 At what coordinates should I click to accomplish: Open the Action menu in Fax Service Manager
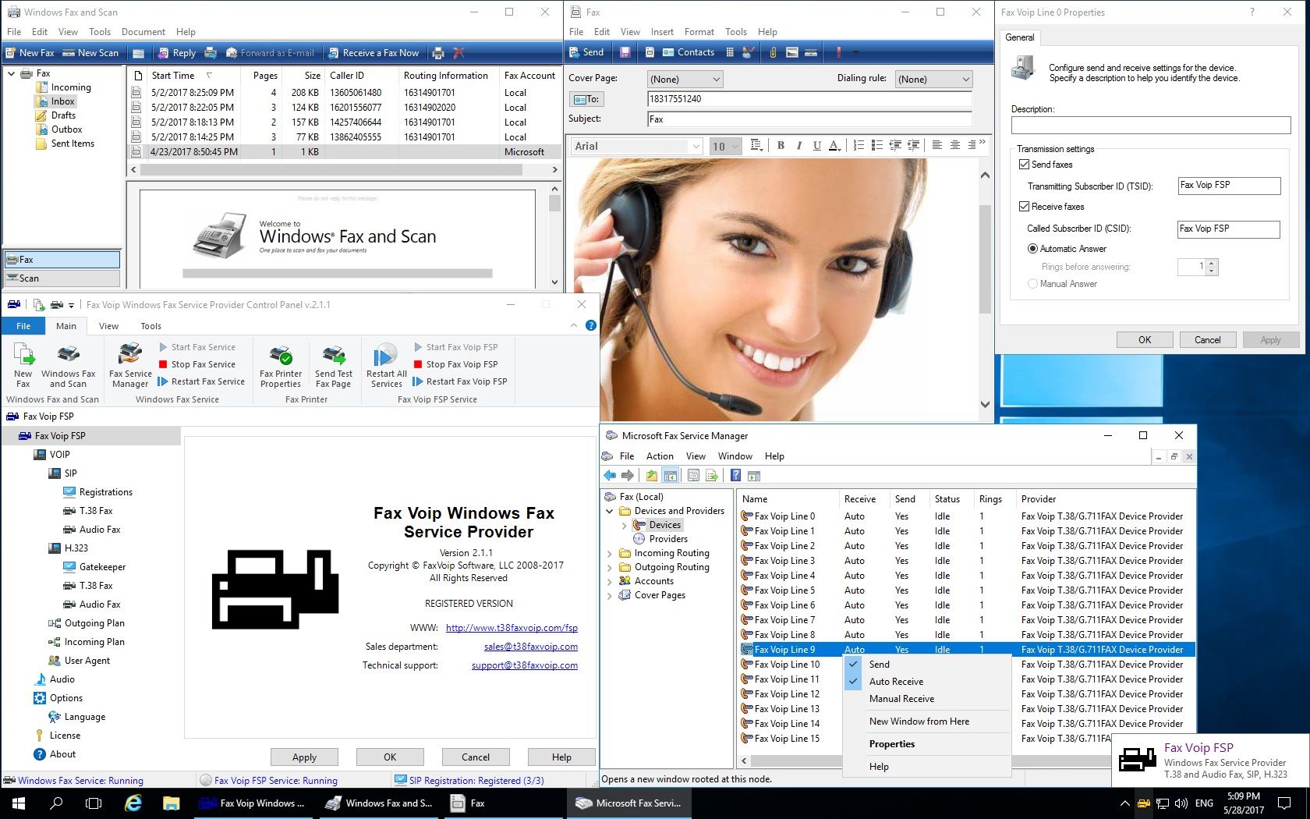point(660,456)
